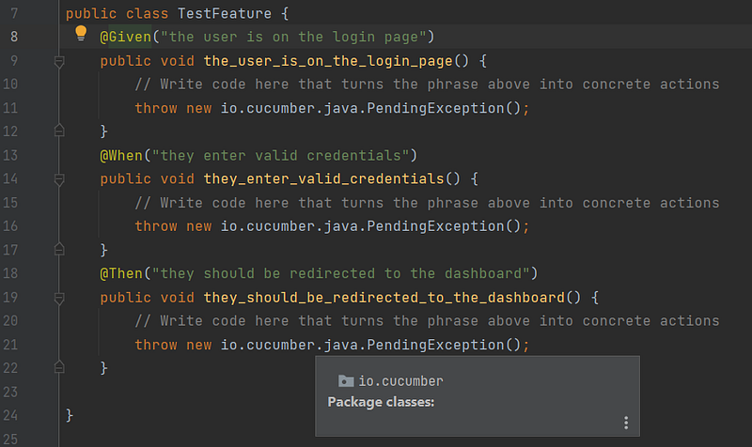
Task: Click the public keyword on line 7
Action: [x=91, y=13]
